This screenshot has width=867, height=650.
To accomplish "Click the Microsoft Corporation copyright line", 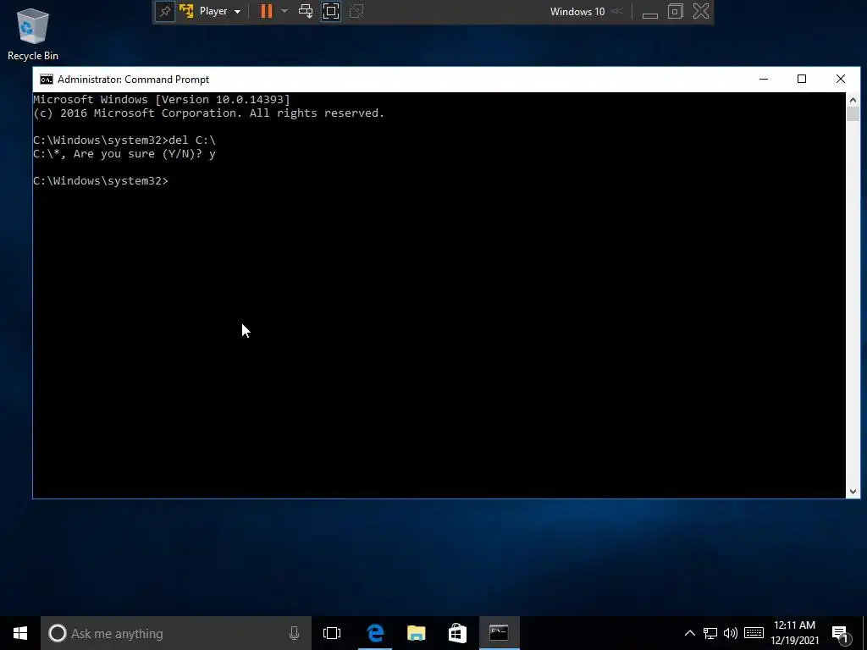I will pyautogui.click(x=208, y=113).
